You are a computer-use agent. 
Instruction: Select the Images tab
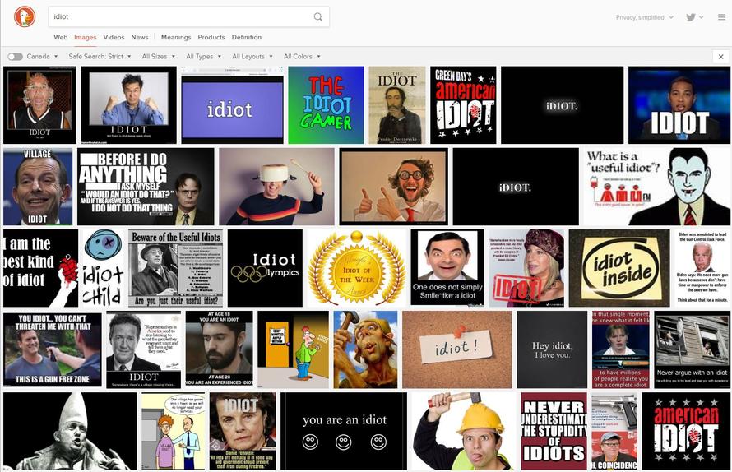click(85, 37)
